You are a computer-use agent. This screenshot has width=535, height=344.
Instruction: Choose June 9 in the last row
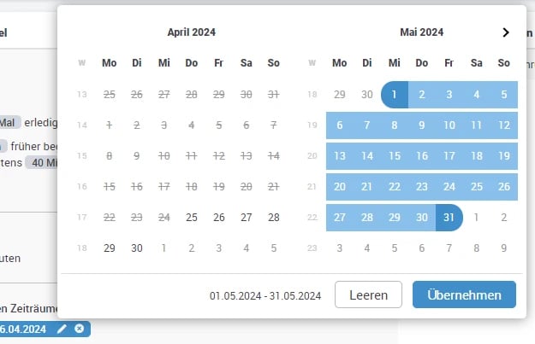[x=504, y=248]
